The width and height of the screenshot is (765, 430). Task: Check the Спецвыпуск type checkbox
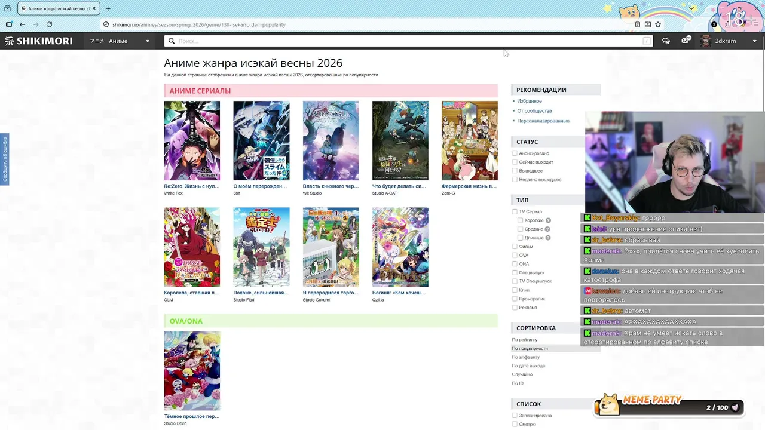pyautogui.click(x=515, y=272)
